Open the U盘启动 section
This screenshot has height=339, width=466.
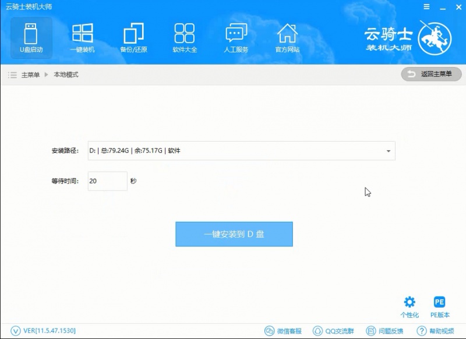[x=31, y=38]
